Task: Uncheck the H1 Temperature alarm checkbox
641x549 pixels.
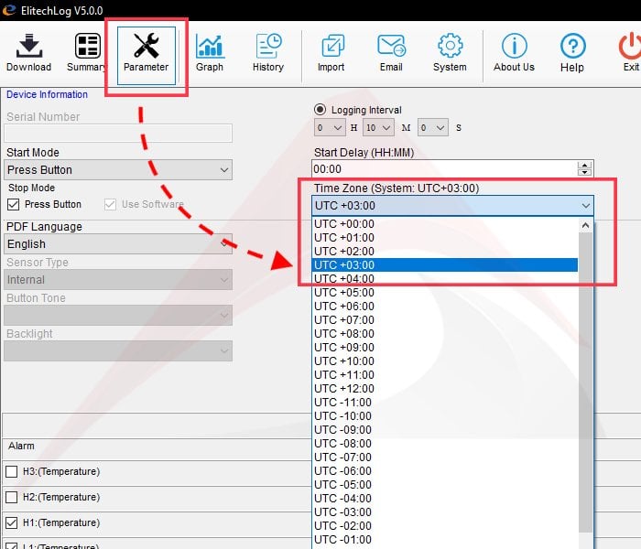Action: pos(12,523)
